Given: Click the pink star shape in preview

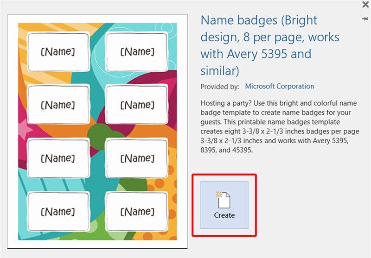Looking at the screenshot, I should pos(23,129).
